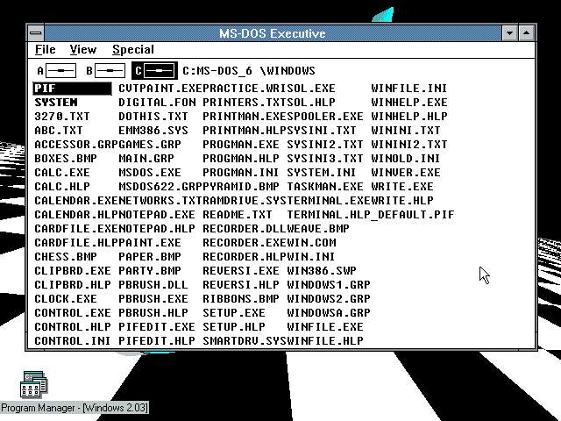Viewport: 561px width, 421px height.
Task: Select ABC.TXT file
Action: (x=59, y=131)
